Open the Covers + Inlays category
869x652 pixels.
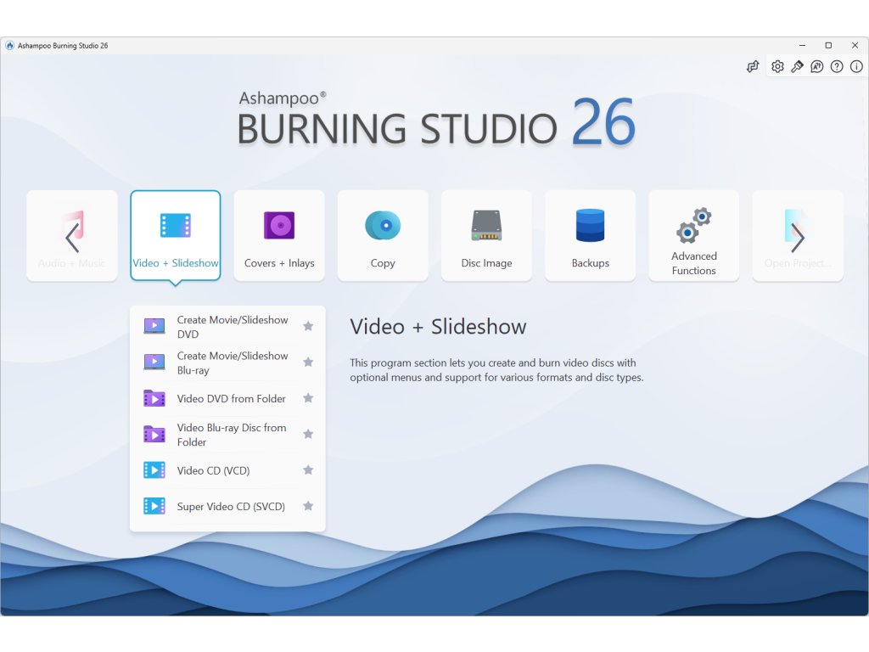(x=279, y=236)
